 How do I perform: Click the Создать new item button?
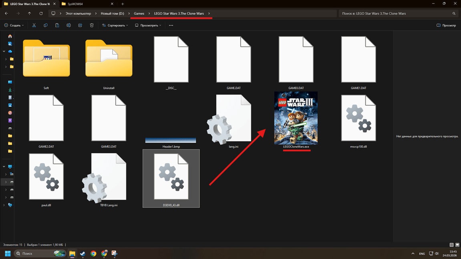tap(14, 25)
